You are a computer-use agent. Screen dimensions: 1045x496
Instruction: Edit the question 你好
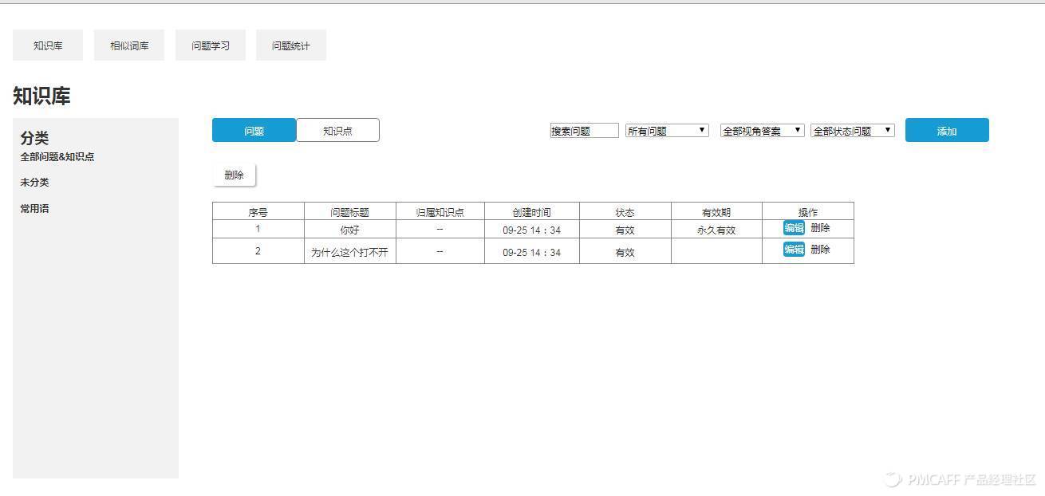pyautogui.click(x=794, y=227)
